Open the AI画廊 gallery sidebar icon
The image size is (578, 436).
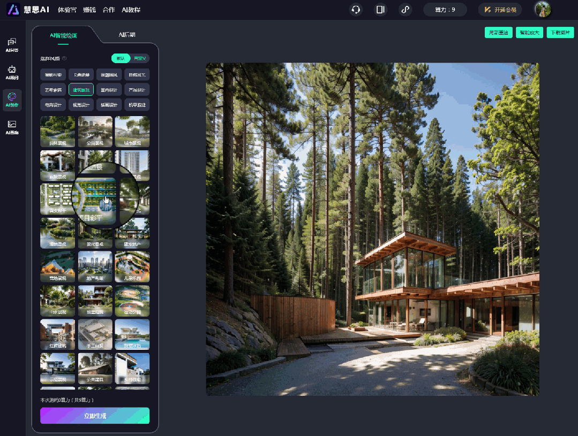pos(12,127)
